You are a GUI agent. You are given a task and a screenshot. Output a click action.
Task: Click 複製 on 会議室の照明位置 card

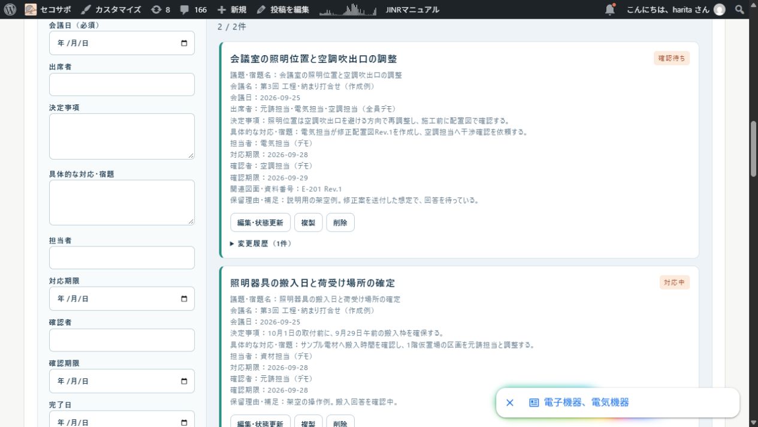(x=309, y=222)
